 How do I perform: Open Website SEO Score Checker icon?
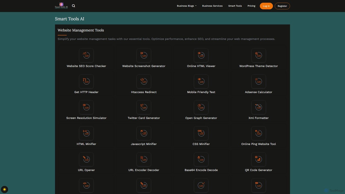86,55
